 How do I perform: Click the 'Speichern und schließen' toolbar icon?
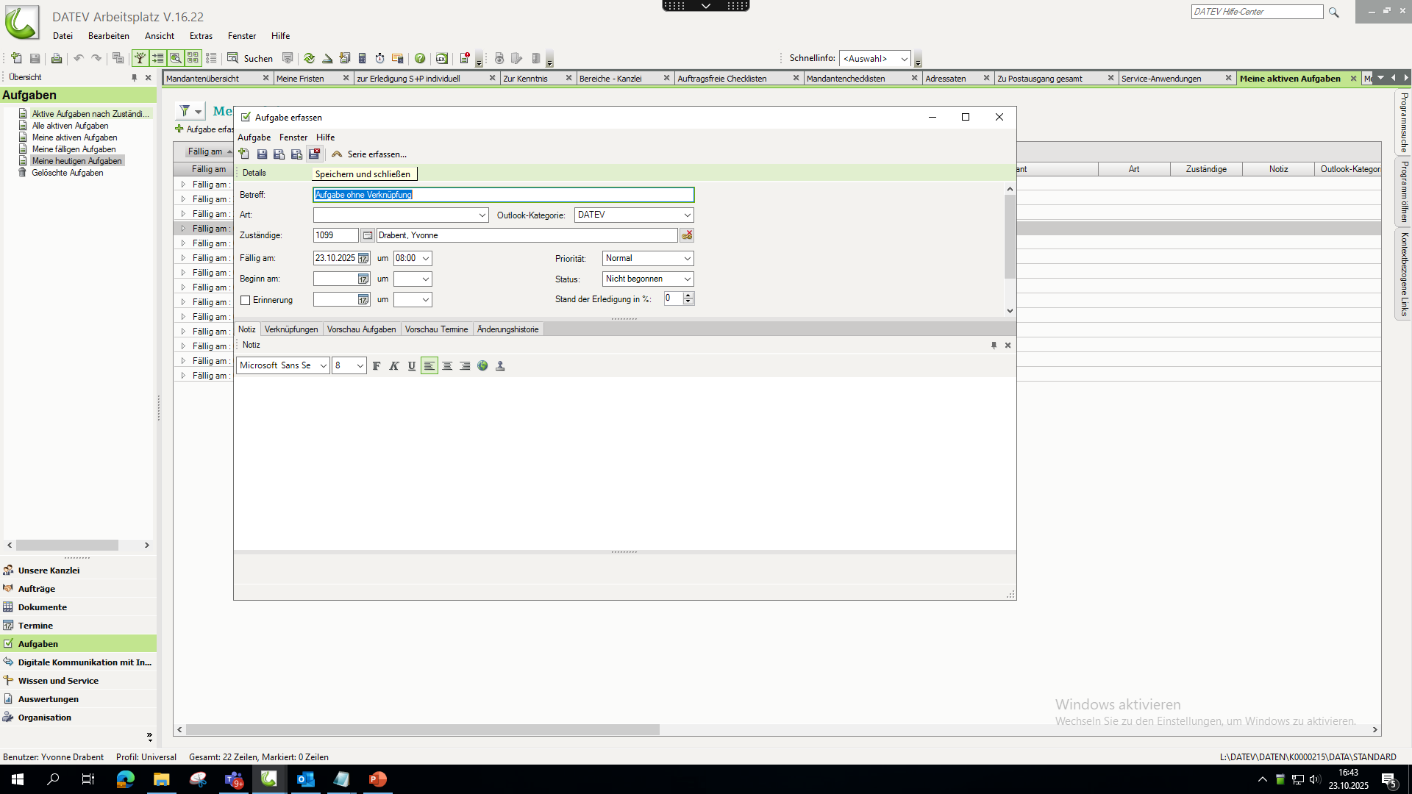[314, 154]
